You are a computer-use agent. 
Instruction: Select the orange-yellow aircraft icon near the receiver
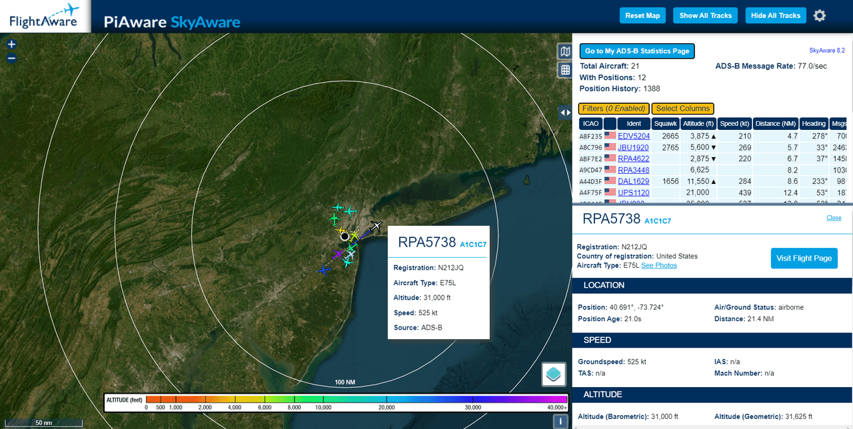click(x=341, y=230)
